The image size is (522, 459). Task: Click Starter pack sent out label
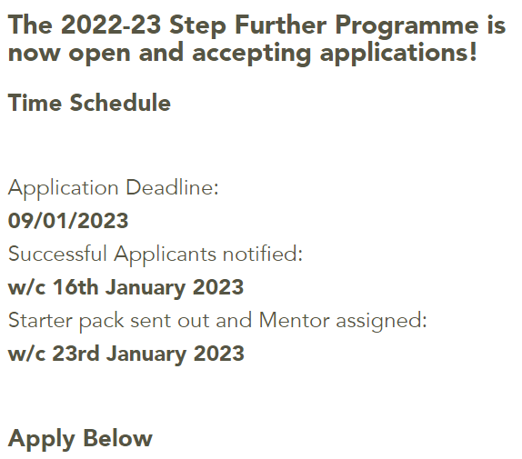pos(217,321)
